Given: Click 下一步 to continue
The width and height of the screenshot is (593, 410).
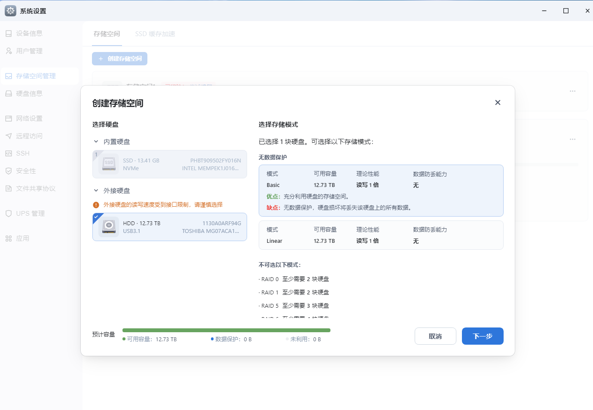Looking at the screenshot, I should [483, 336].
